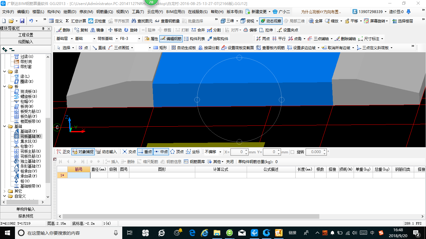Select the 移动 (Move) tool

(115, 30)
